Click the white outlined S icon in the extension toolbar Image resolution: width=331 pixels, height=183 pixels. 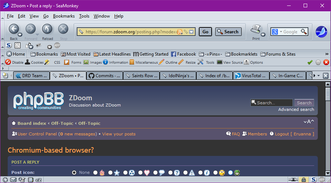[x=18, y=45]
